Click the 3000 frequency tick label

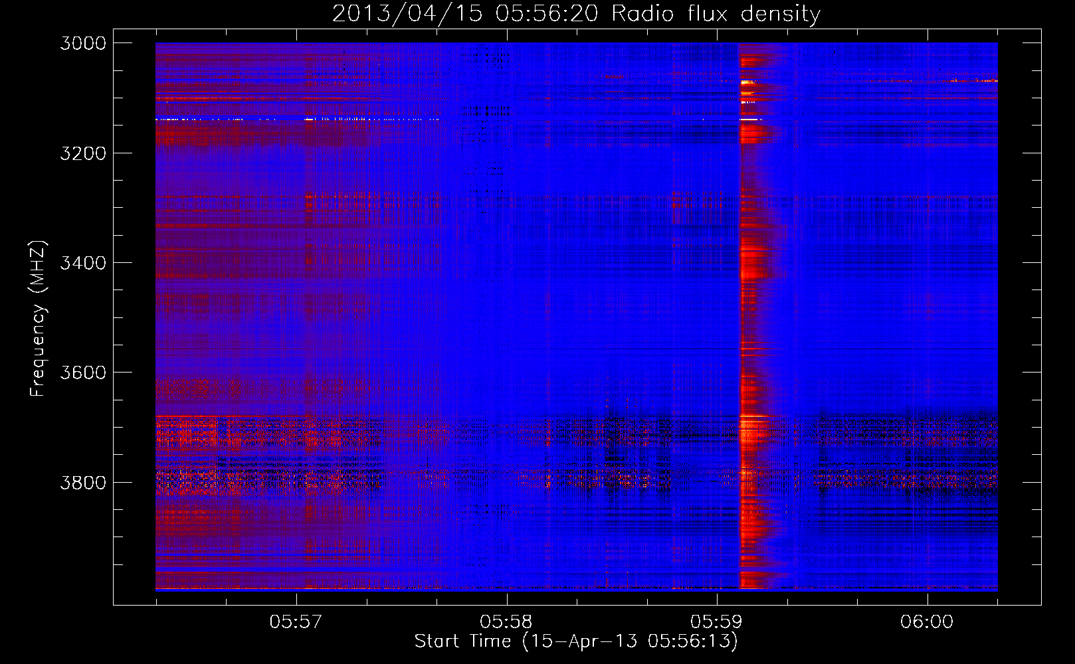(x=83, y=43)
